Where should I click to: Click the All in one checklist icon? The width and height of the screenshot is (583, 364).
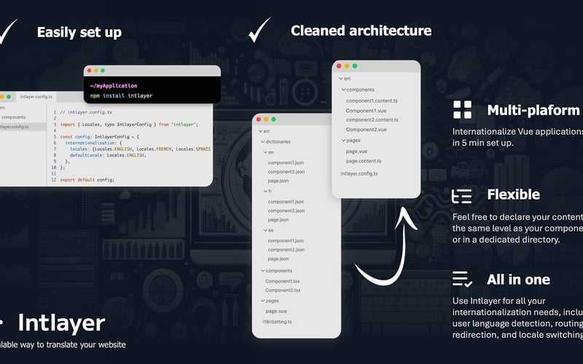point(462,279)
